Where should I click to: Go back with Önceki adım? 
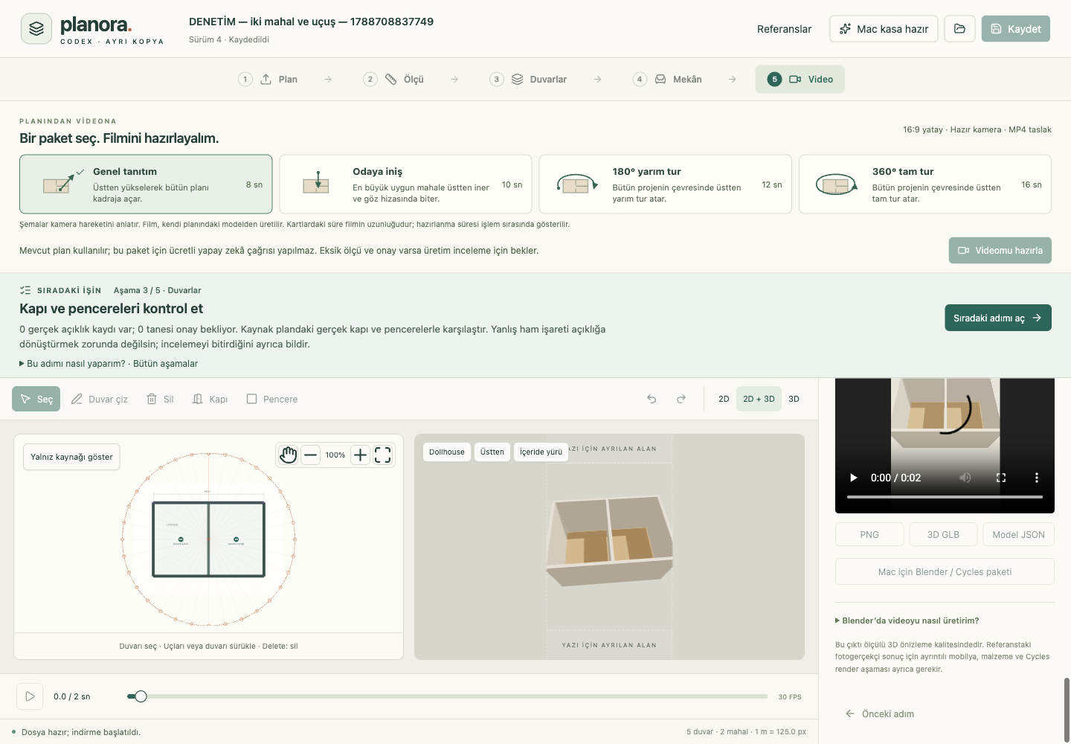pyautogui.click(x=880, y=713)
